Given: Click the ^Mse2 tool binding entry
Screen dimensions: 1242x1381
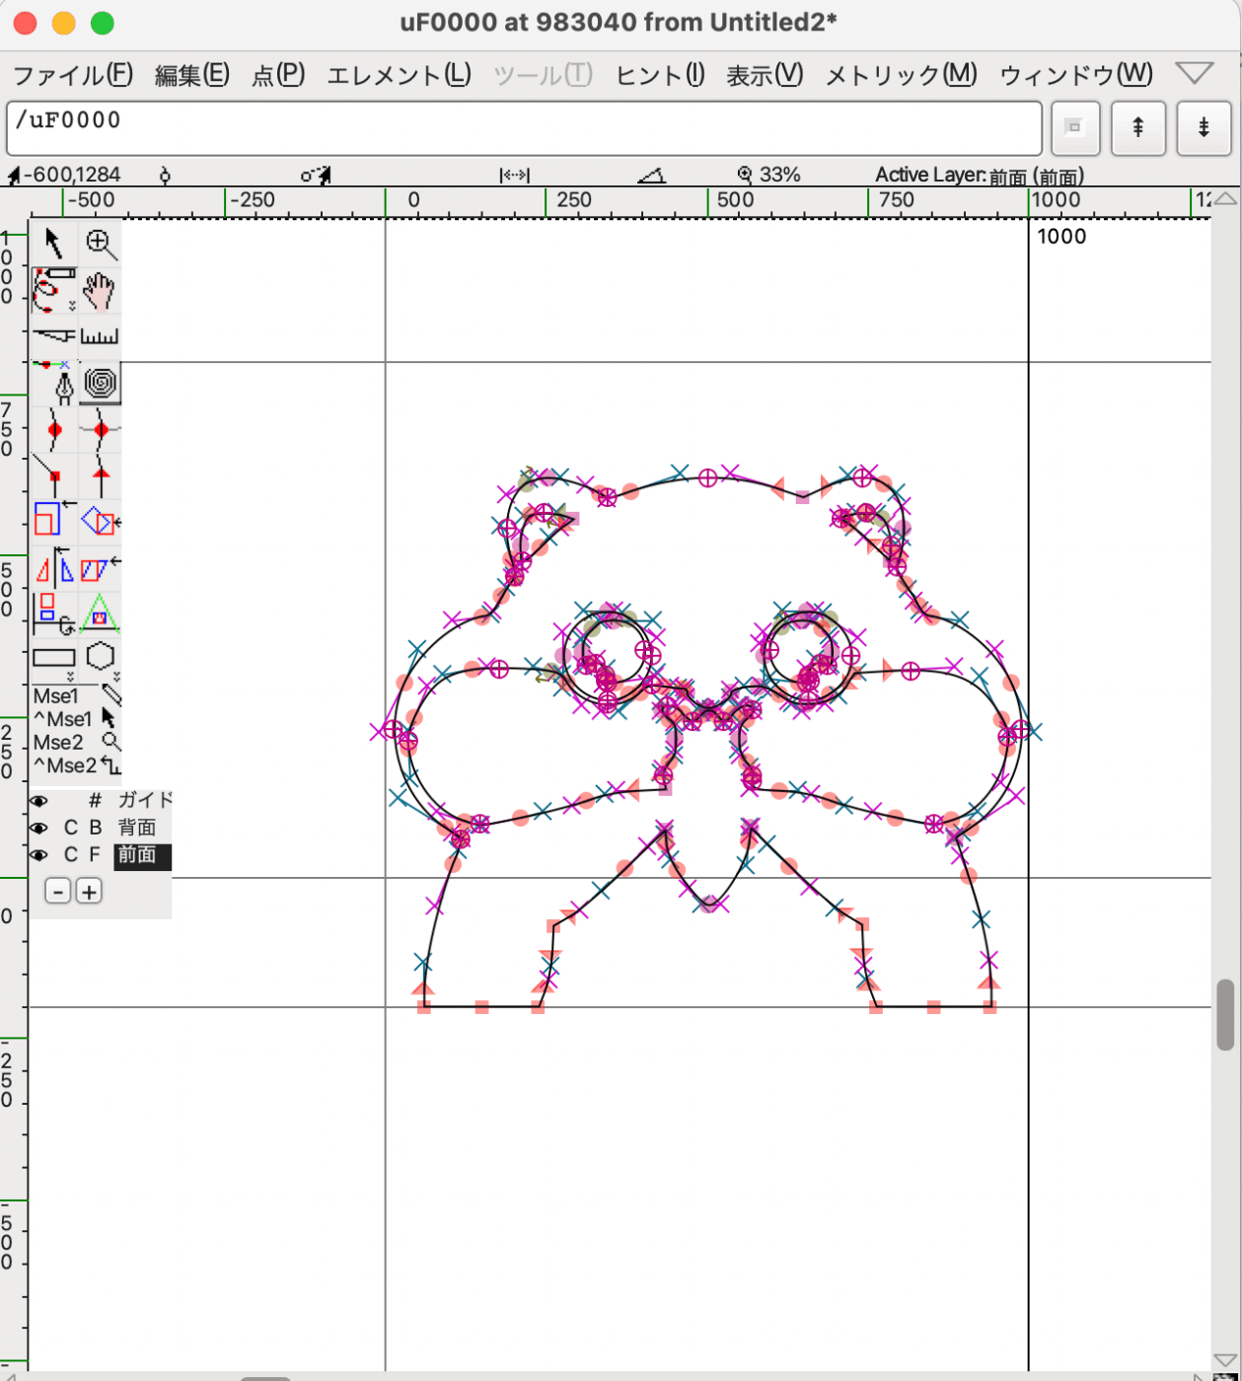Looking at the screenshot, I should (x=77, y=765).
